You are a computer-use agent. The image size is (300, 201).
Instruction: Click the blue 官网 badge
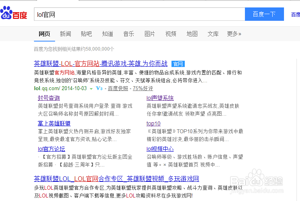(178, 64)
